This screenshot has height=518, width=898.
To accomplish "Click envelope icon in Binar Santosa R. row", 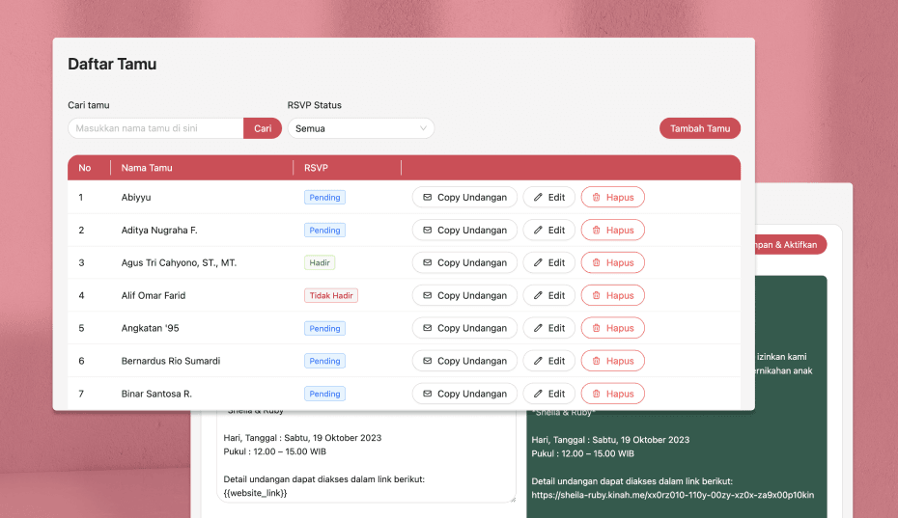I will click(x=427, y=394).
